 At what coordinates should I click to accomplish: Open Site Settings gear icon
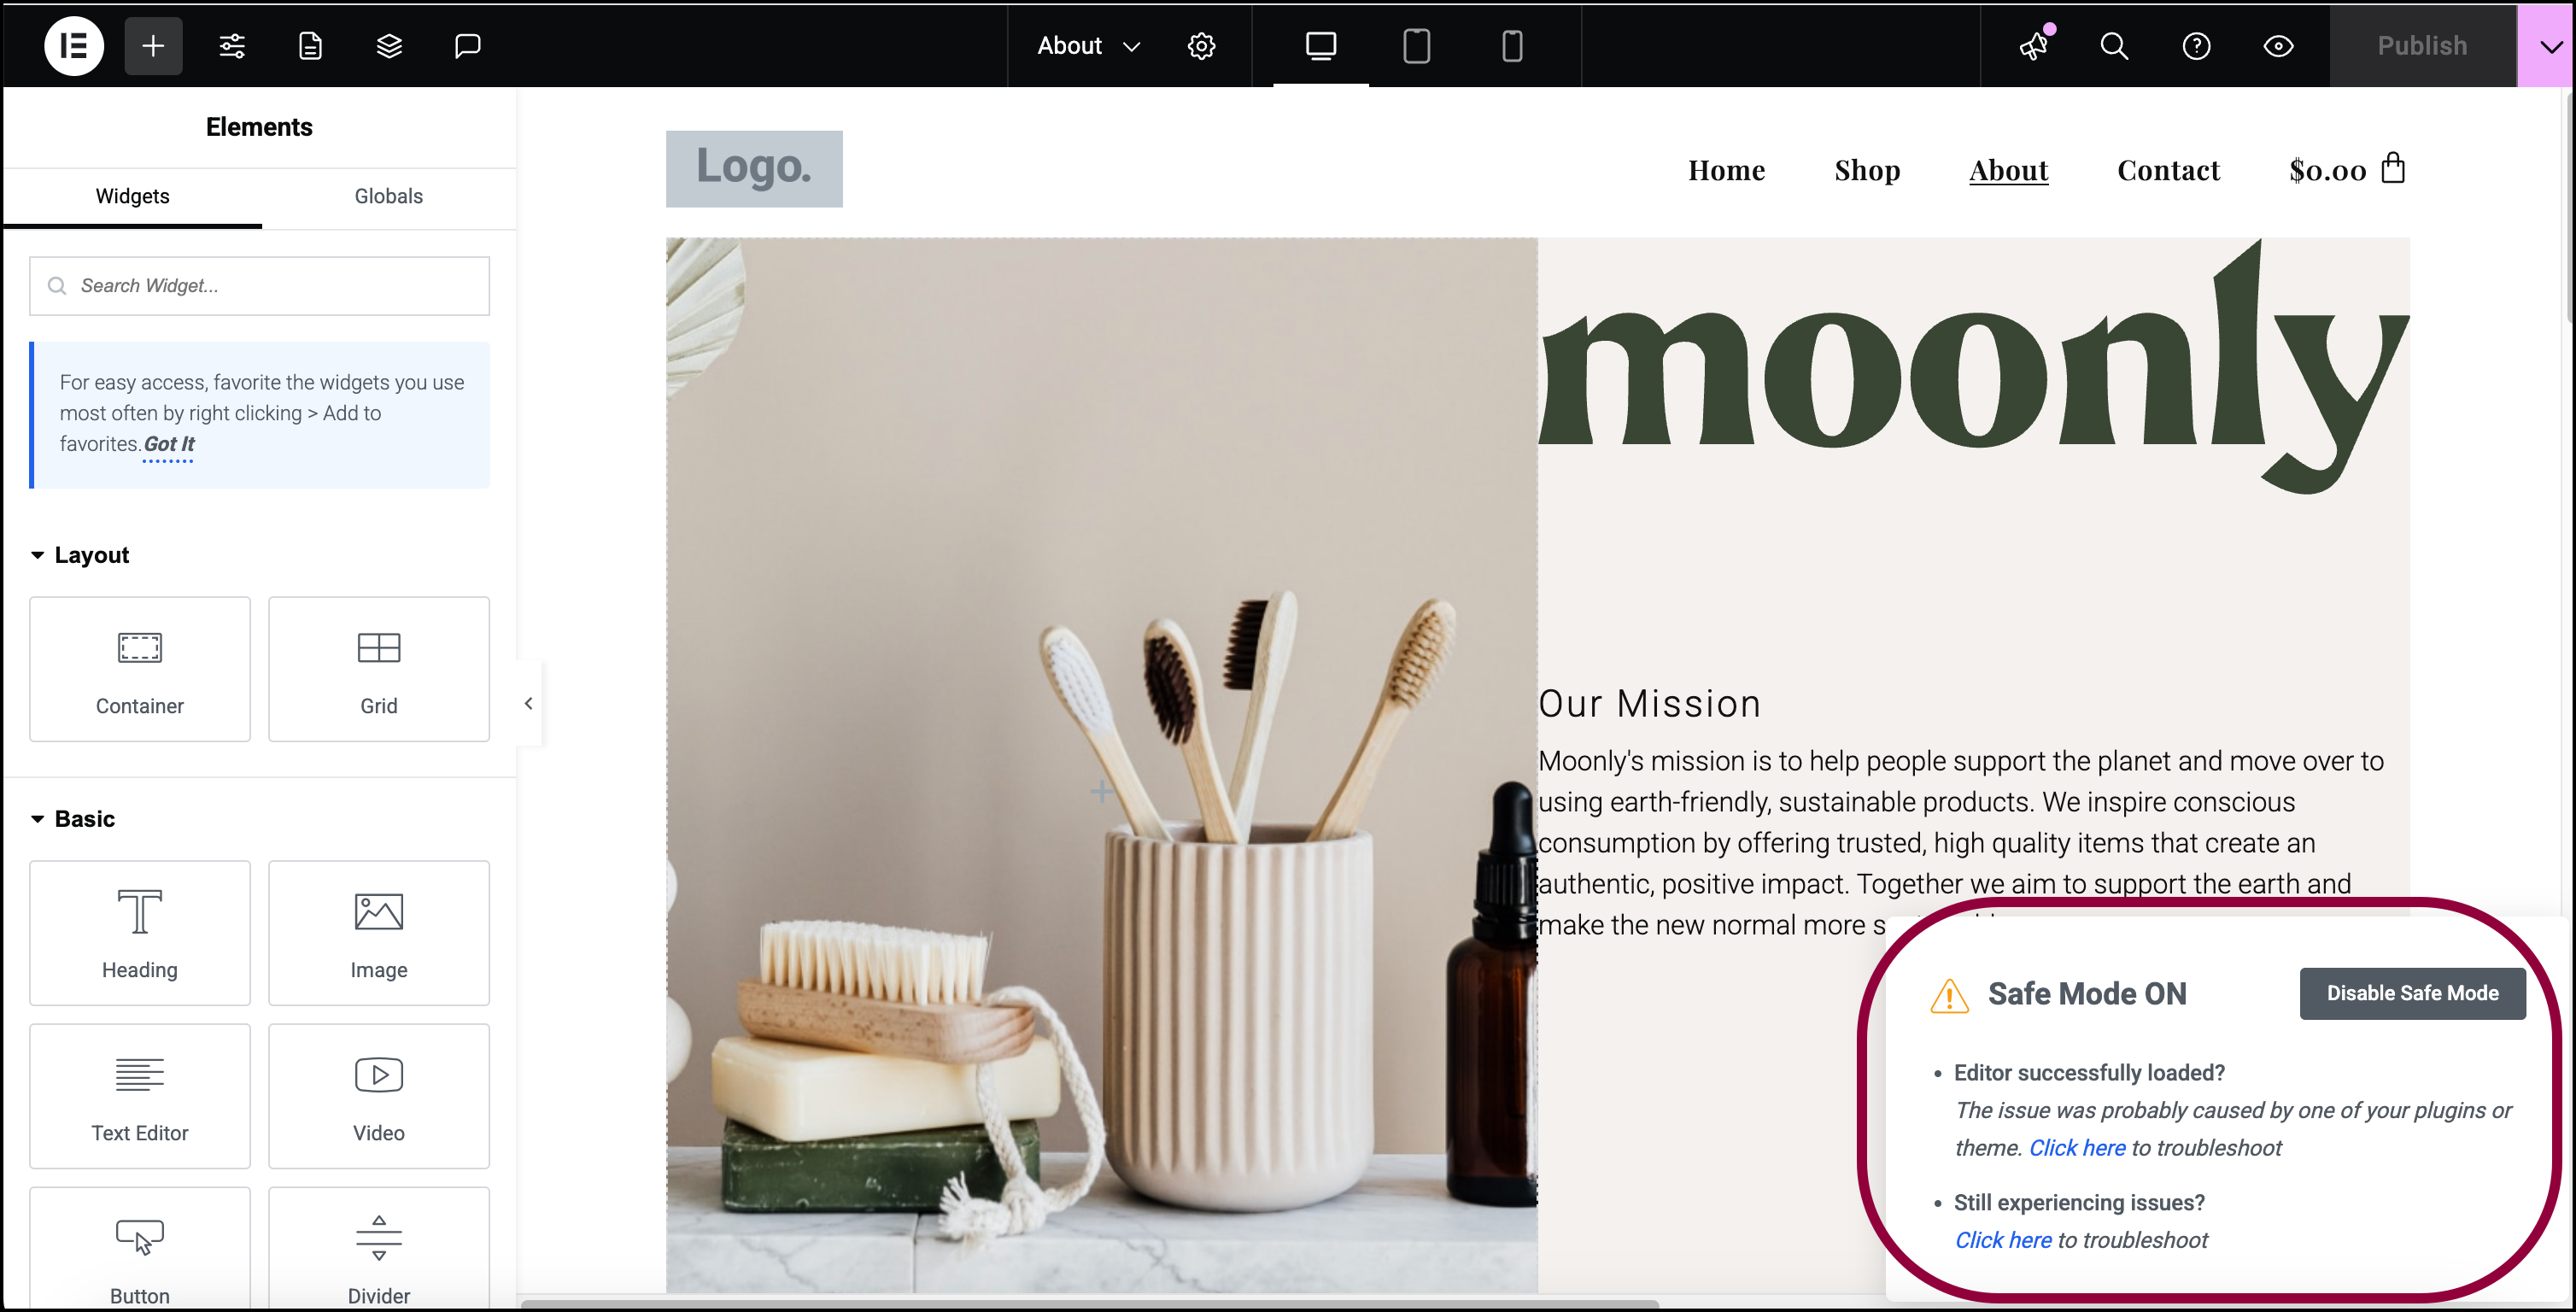point(1203,45)
